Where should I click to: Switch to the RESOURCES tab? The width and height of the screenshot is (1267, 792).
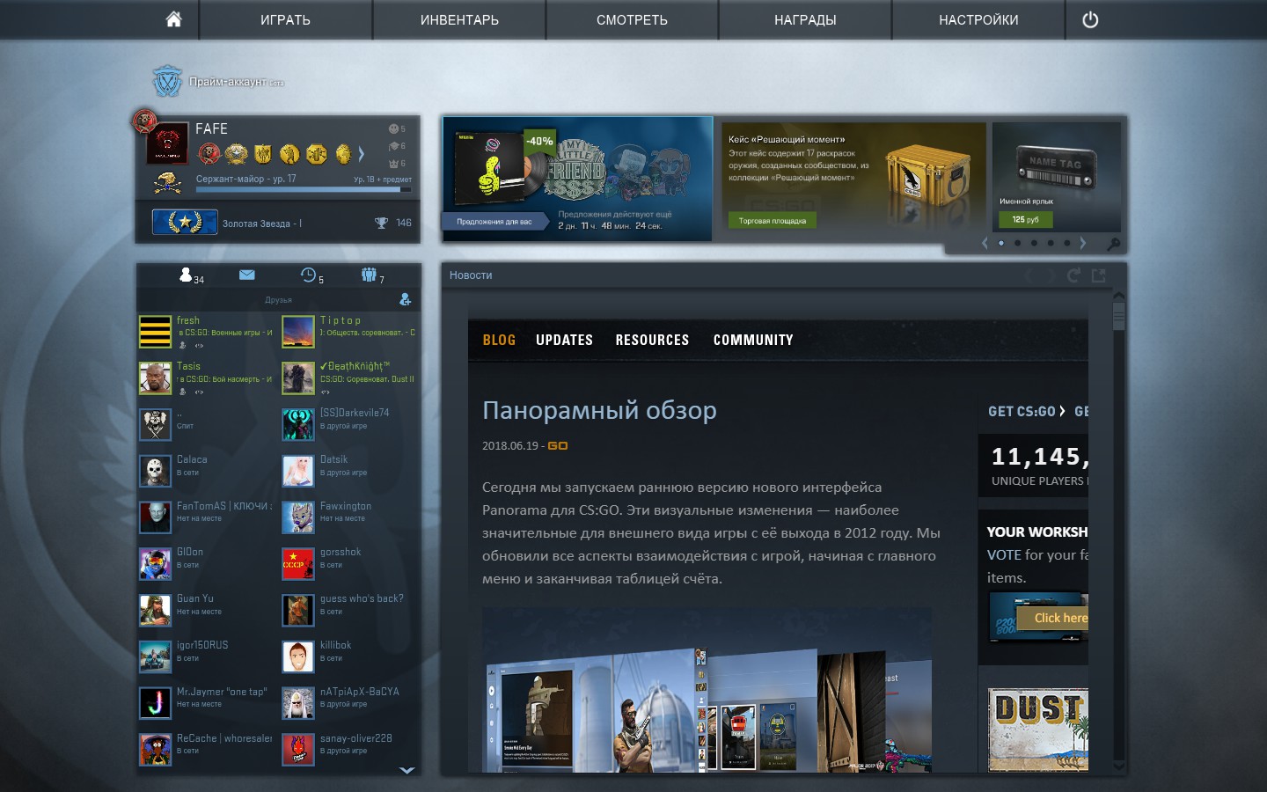[x=652, y=340]
